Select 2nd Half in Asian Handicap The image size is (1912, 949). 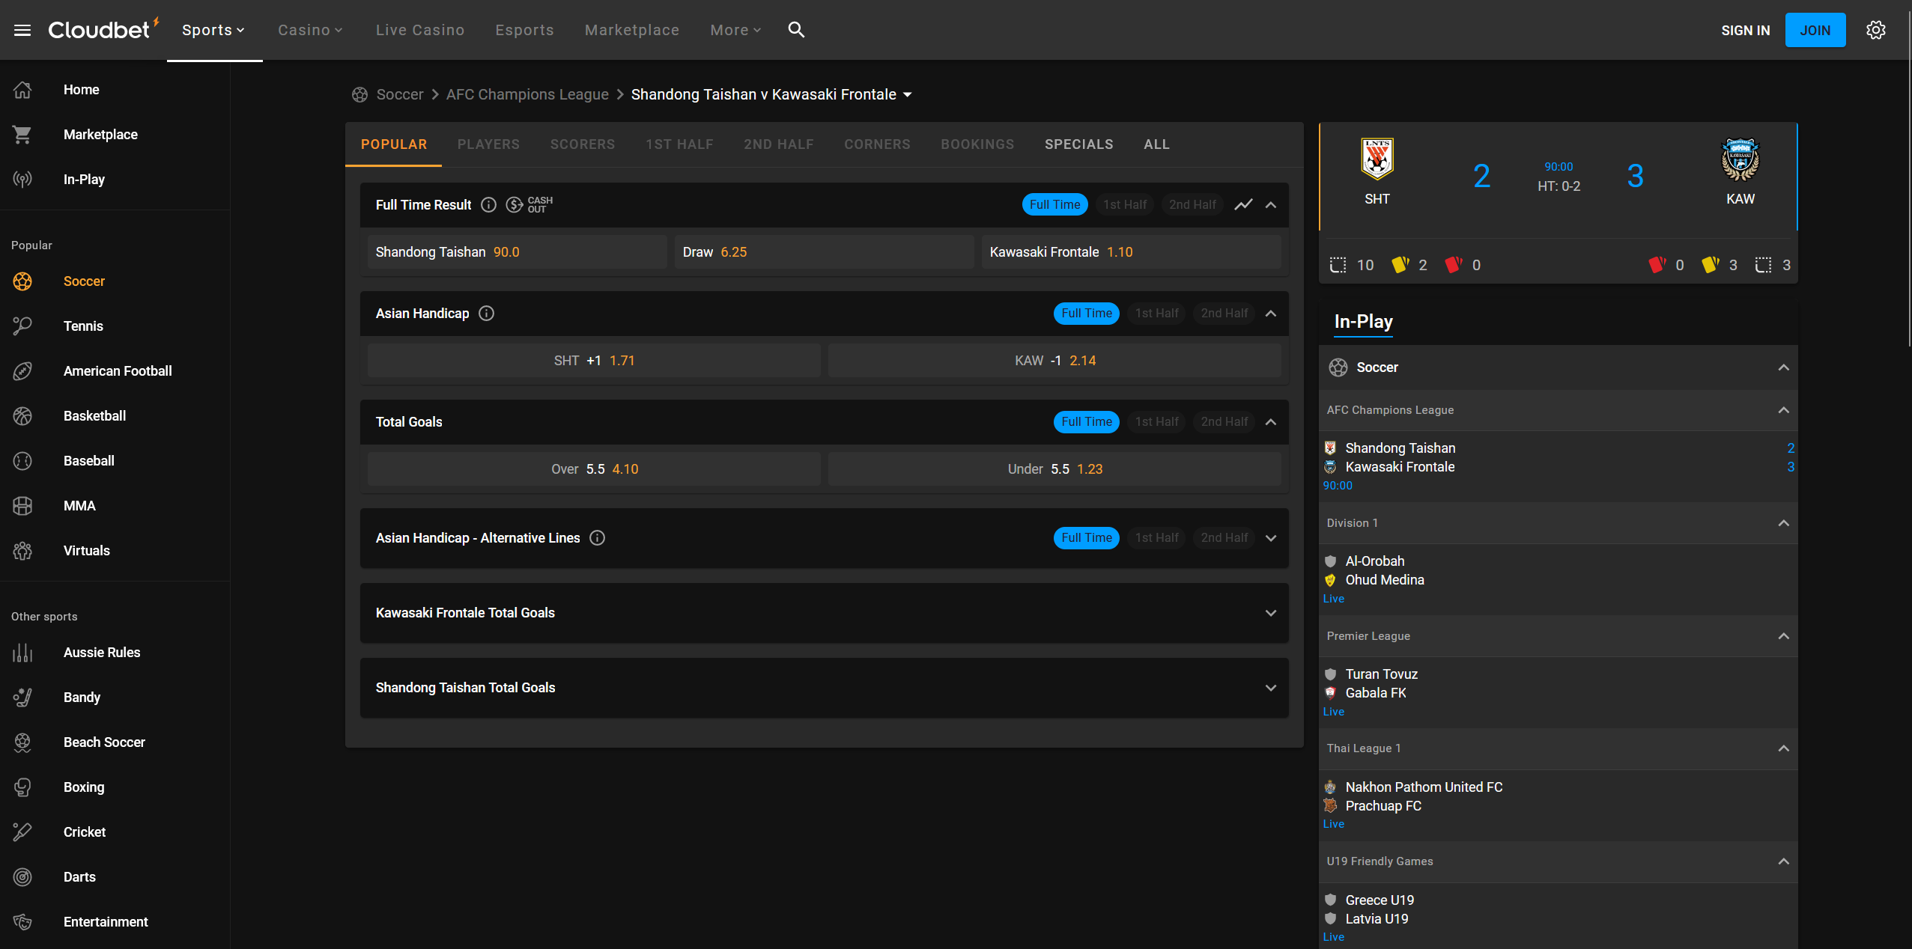point(1224,314)
